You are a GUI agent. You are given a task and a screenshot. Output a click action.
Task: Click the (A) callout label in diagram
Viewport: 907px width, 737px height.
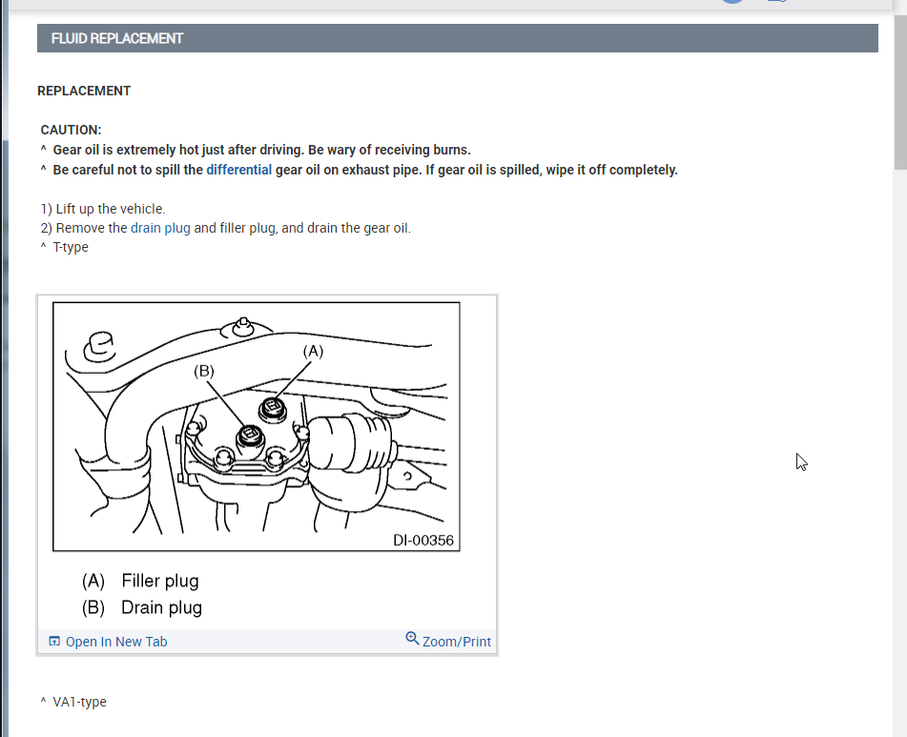coord(313,351)
